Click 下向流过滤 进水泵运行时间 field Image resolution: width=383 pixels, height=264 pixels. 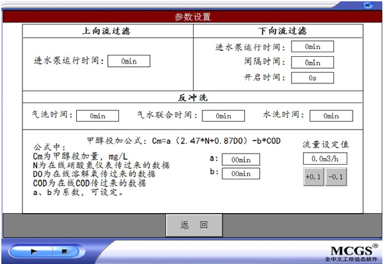312,46
